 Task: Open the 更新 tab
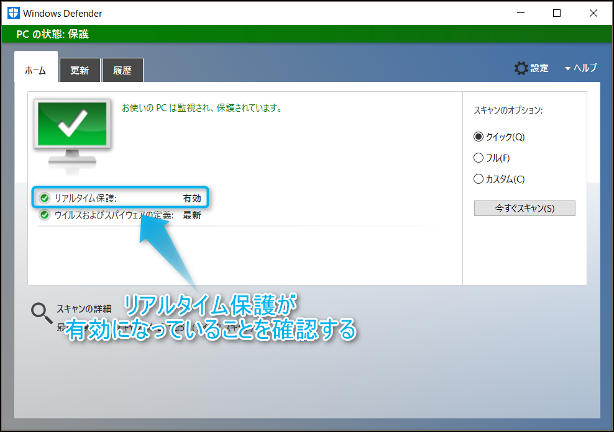80,70
